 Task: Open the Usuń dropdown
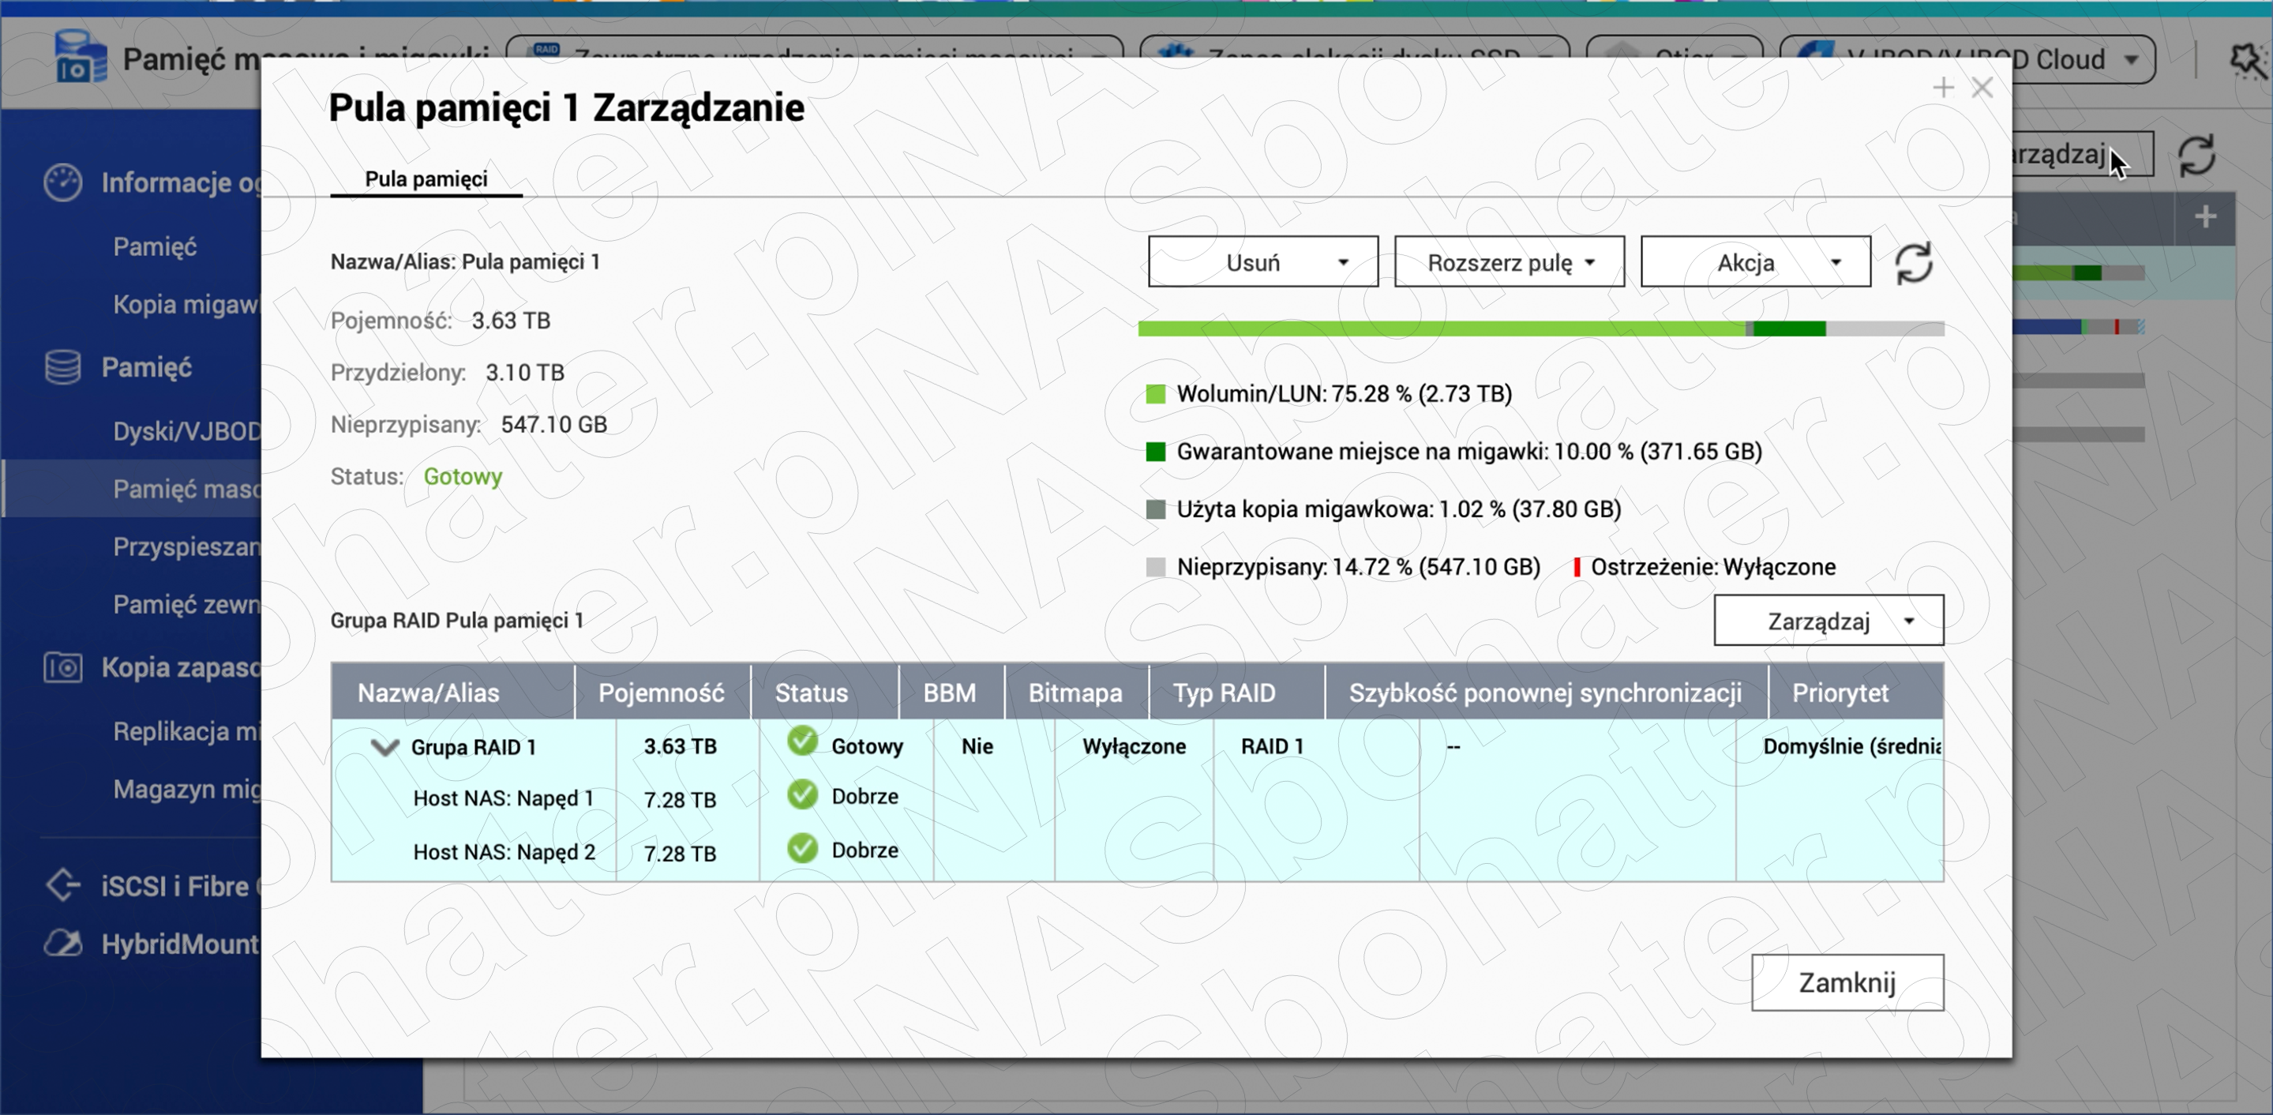pos(1262,262)
